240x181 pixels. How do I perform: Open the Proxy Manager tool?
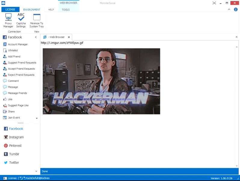coord(8,21)
